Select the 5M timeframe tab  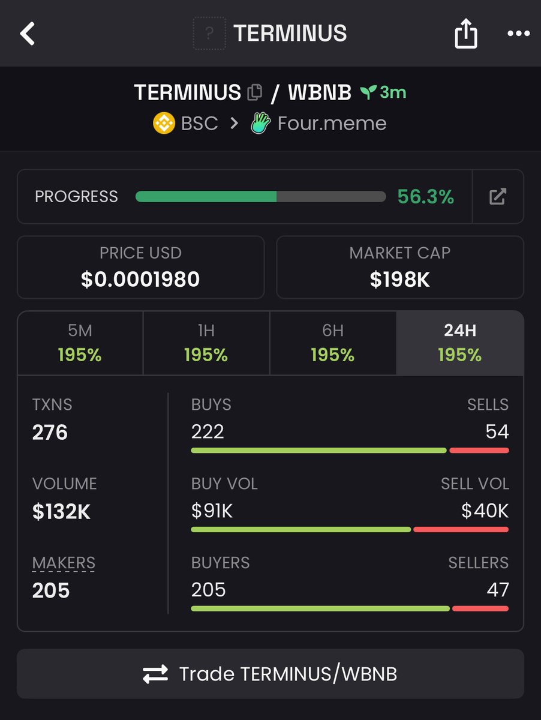click(x=80, y=343)
